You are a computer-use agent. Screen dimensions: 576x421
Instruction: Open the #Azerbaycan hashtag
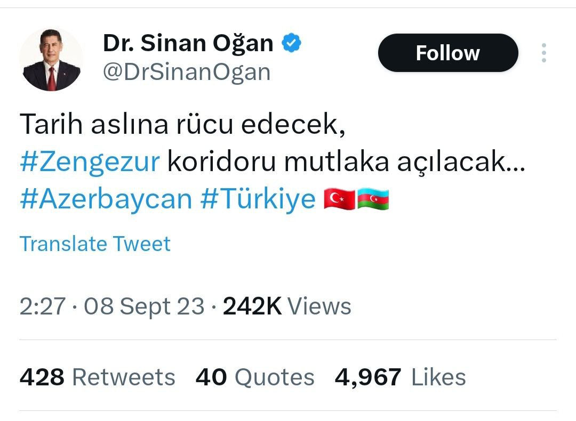coord(106,199)
